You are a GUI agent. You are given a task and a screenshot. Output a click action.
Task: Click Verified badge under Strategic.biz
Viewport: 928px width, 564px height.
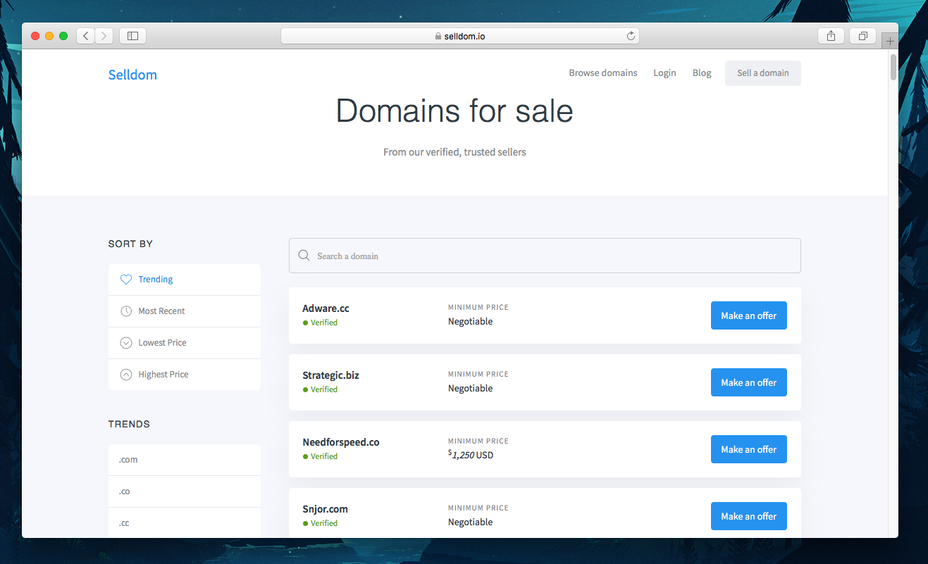(321, 389)
